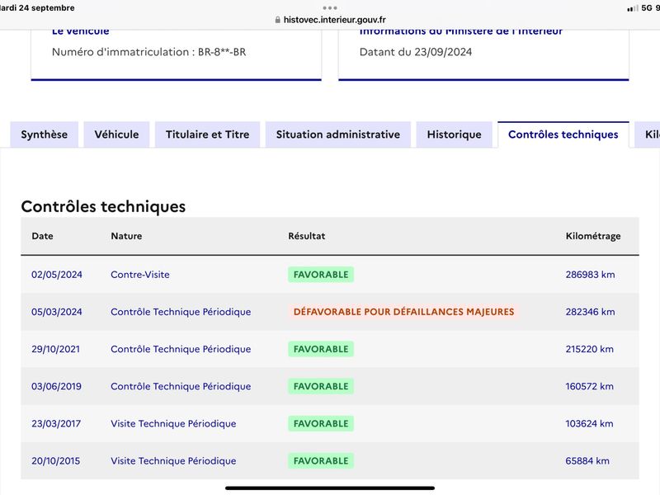Image resolution: width=660 pixels, height=495 pixels.
Task: Tap the 5G network indicator
Action: pyautogui.click(x=647, y=7)
